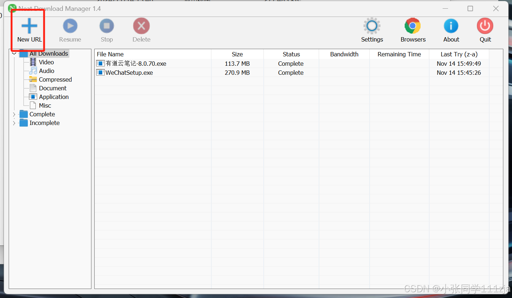
Task: Open Browsers integration via Chrome icon
Action: (413, 31)
